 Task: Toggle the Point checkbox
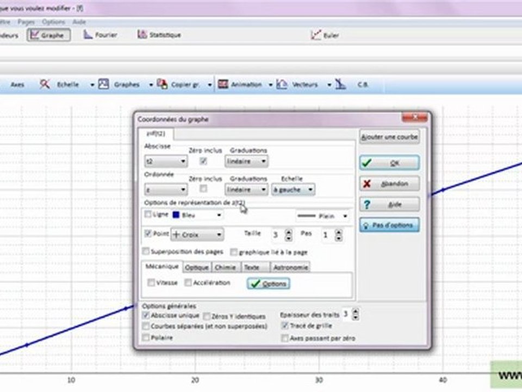pyautogui.click(x=148, y=234)
